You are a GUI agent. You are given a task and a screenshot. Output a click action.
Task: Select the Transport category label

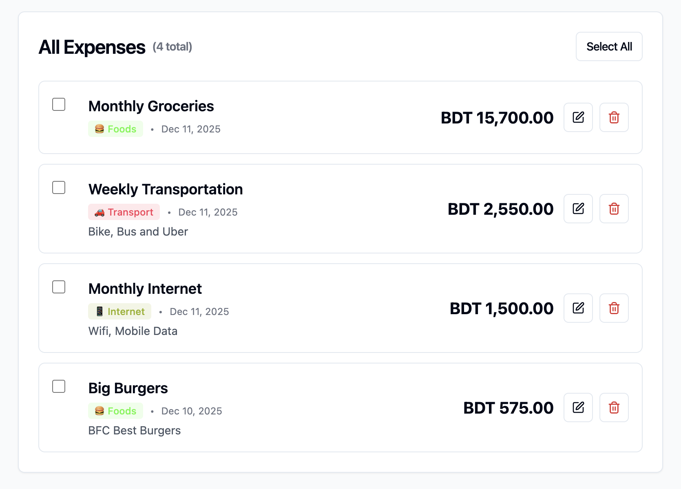(x=124, y=212)
